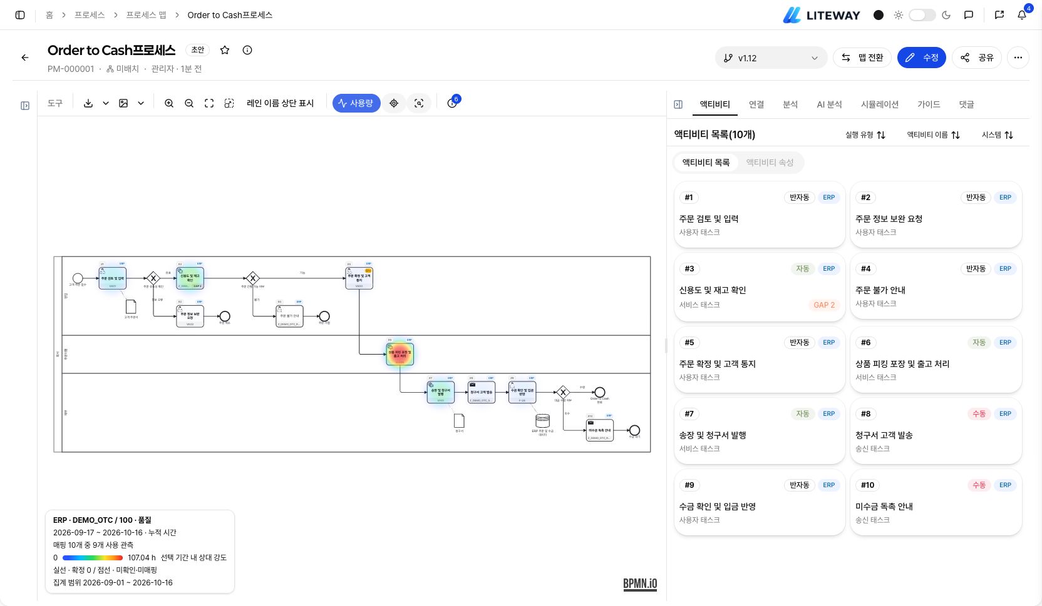The width and height of the screenshot is (1042, 606).
Task: Click the target focus icon
Action: click(x=394, y=103)
